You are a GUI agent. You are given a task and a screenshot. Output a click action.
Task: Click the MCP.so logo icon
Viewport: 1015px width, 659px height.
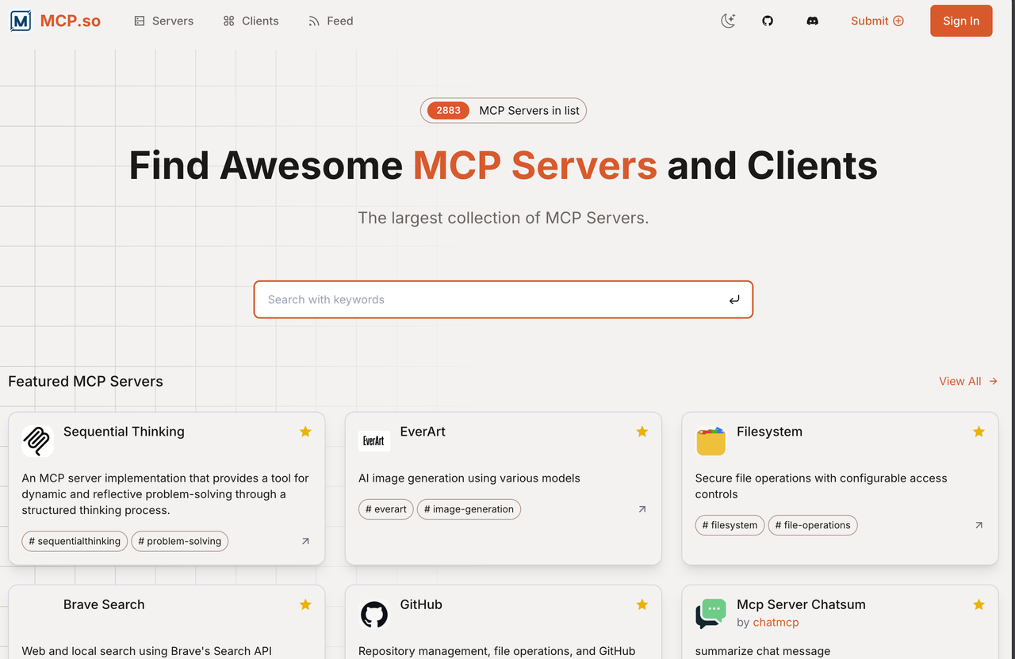[21, 21]
